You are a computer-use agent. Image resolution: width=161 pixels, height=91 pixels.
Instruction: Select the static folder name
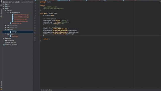pos(9,38)
